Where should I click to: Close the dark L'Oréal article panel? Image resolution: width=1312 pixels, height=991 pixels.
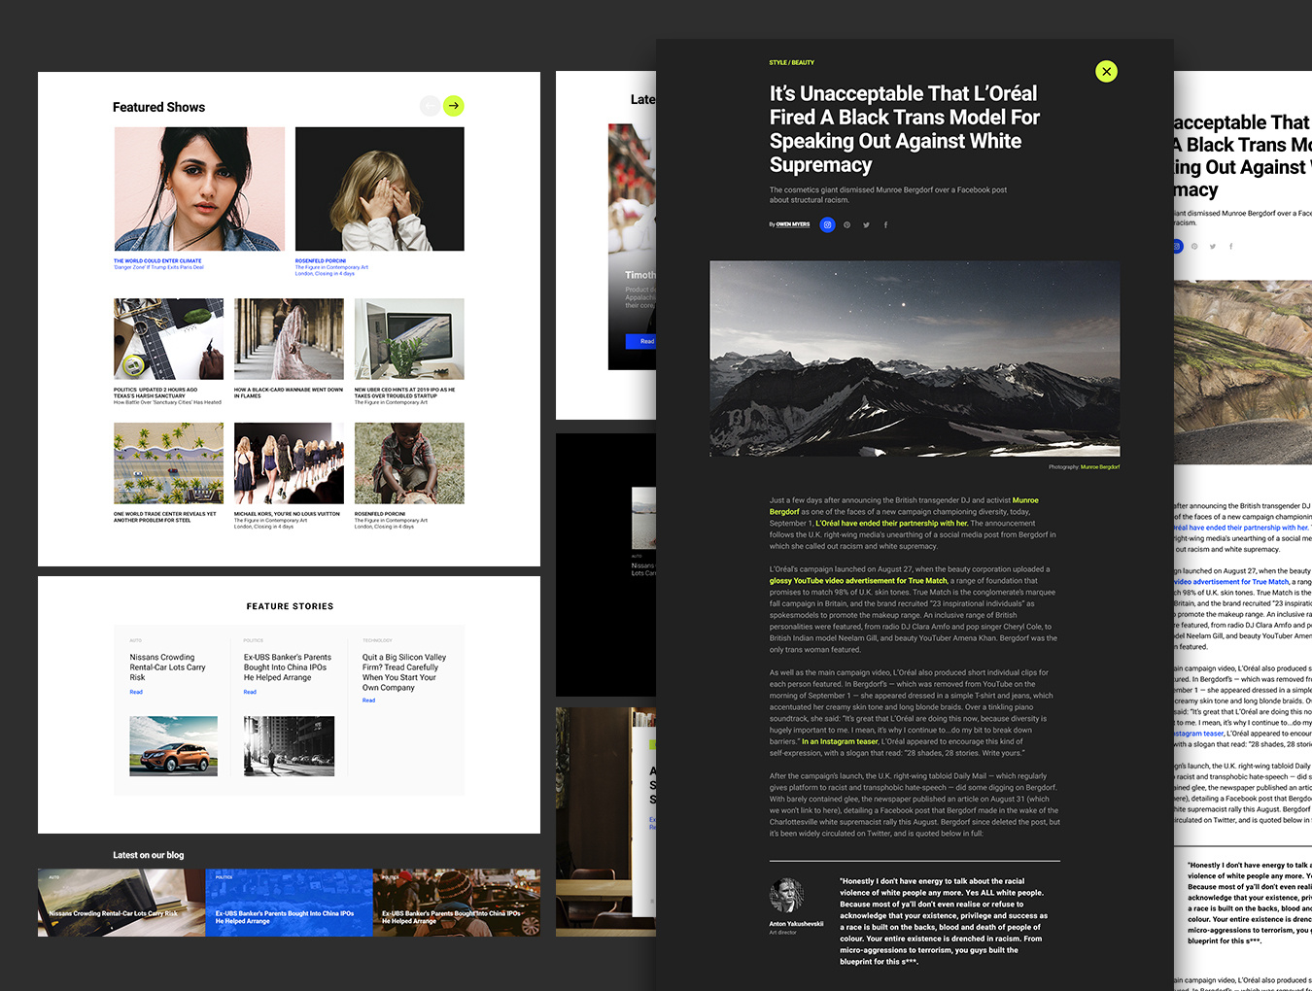[1106, 71]
